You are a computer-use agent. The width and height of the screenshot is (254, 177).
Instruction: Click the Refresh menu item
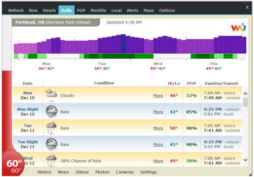pos(16,10)
